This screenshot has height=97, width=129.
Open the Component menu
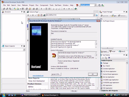point(44,5)
